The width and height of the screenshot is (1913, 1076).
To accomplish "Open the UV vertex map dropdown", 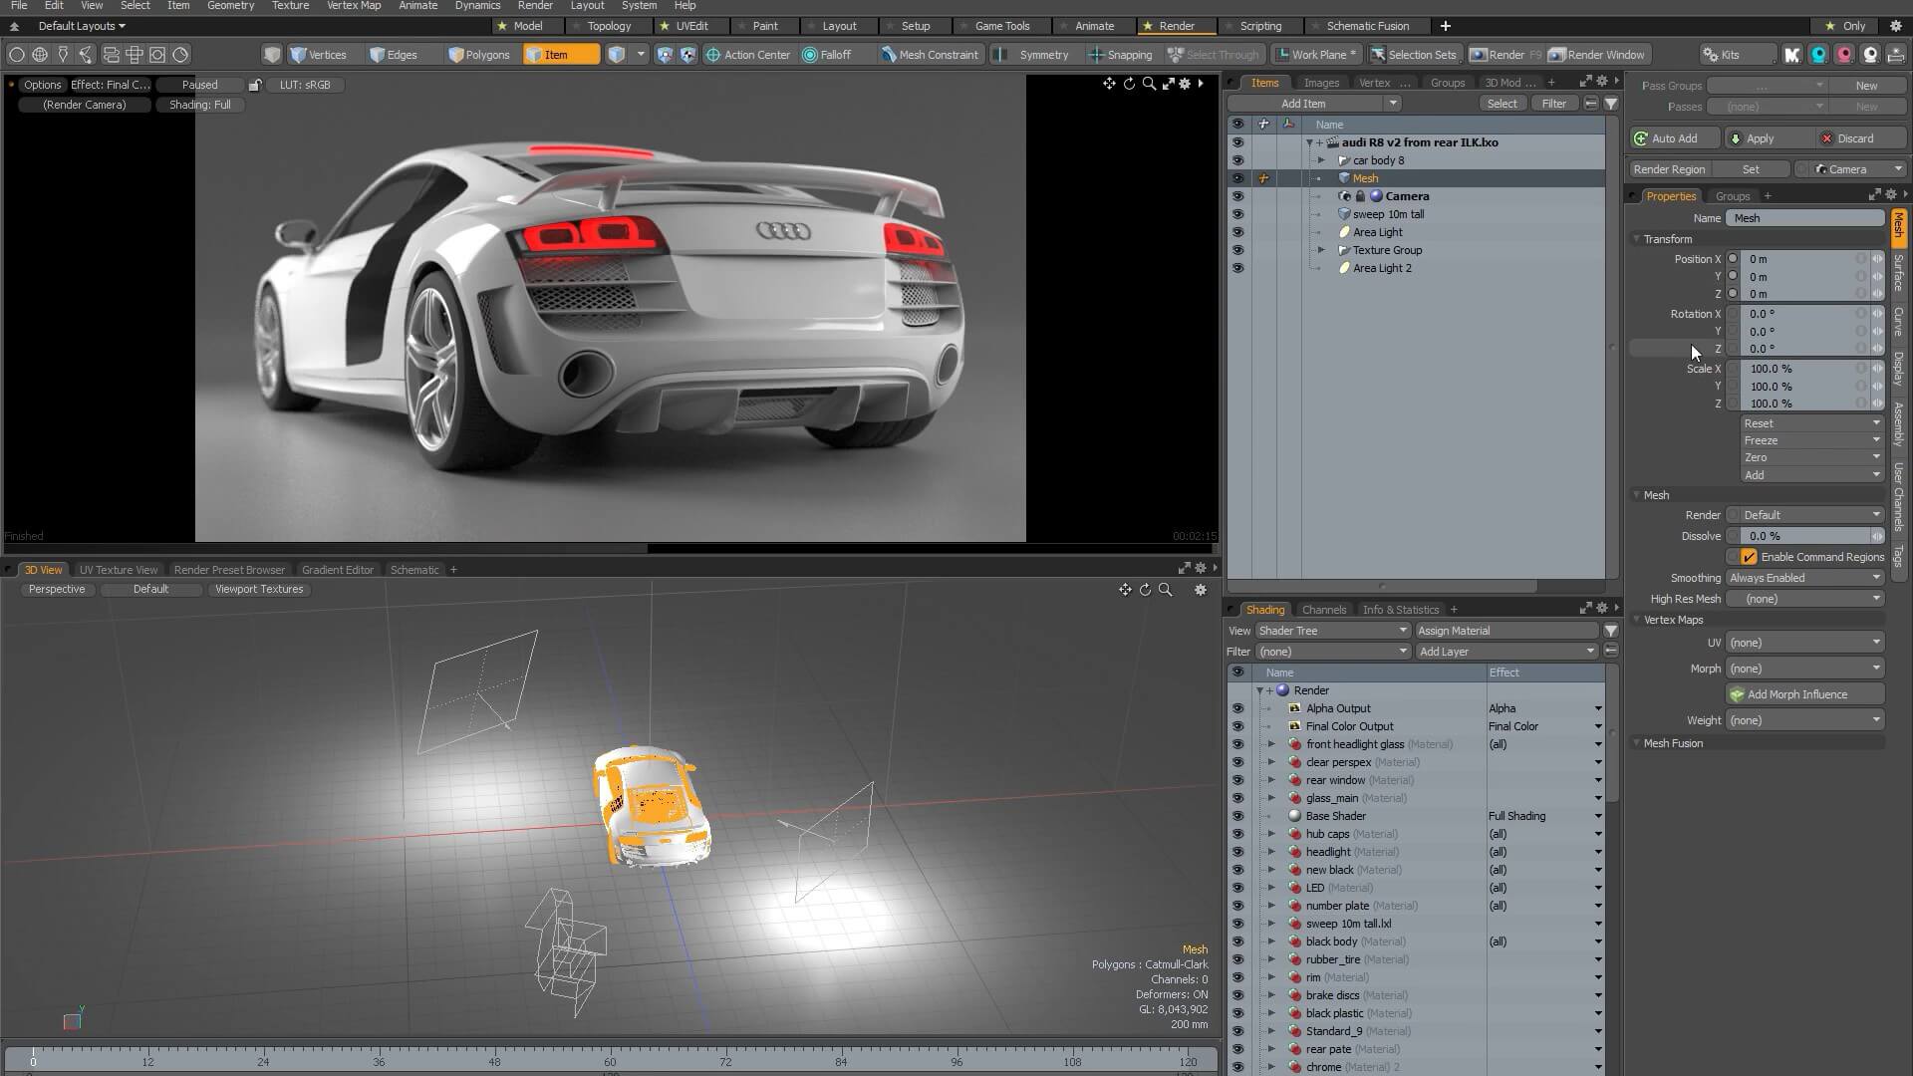I will (1805, 643).
